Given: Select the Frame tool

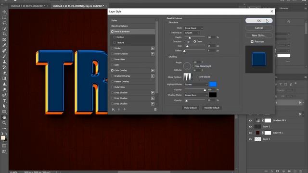Looking at the screenshot, I should coord(4,39).
